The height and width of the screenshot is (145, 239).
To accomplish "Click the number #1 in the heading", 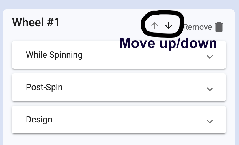I will (53, 23).
